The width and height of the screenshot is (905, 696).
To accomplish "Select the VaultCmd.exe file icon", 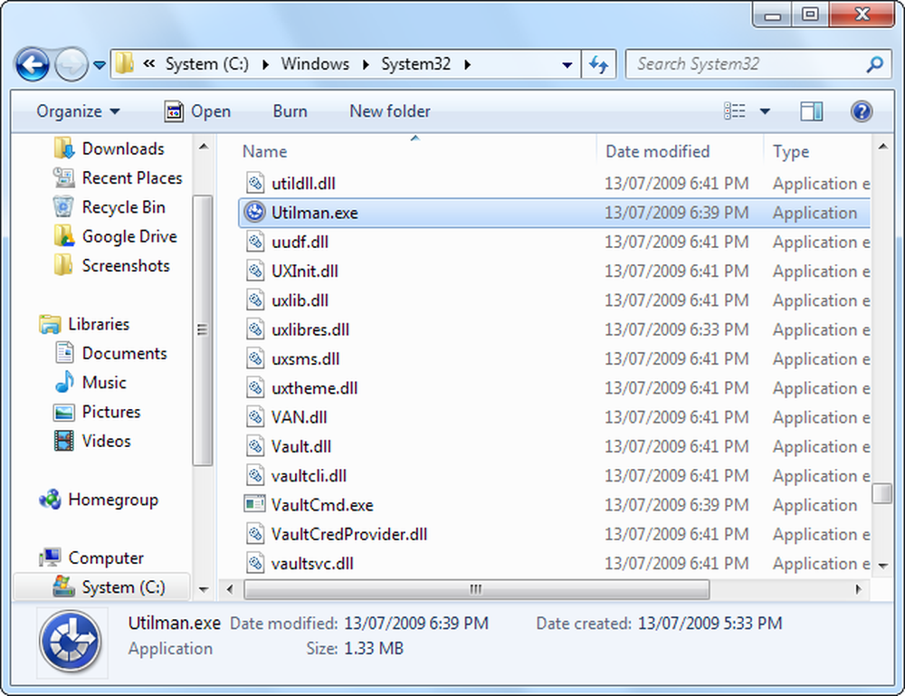I will tap(254, 505).
